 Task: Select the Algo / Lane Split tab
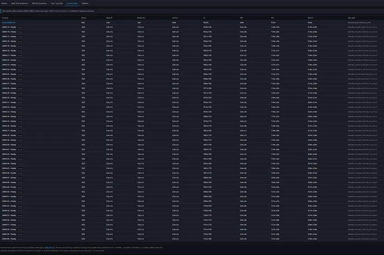tap(57, 3)
